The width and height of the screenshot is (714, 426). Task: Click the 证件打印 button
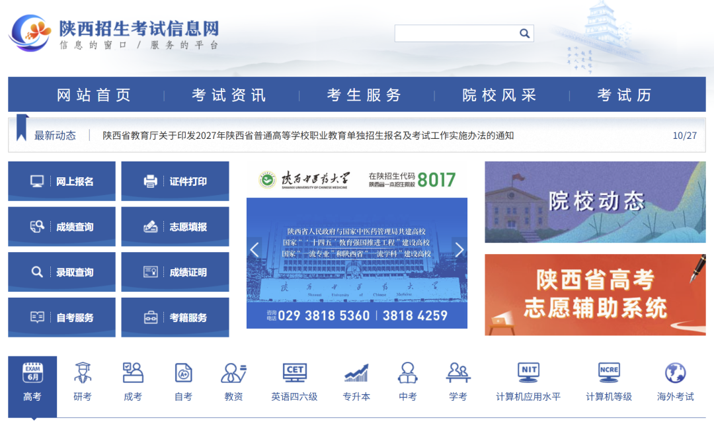pyautogui.click(x=175, y=181)
